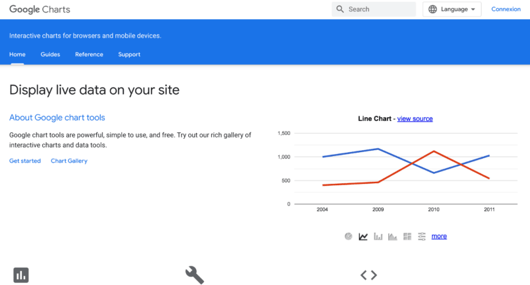Click the wrench icon
The width and height of the screenshot is (530, 285).
194,274
